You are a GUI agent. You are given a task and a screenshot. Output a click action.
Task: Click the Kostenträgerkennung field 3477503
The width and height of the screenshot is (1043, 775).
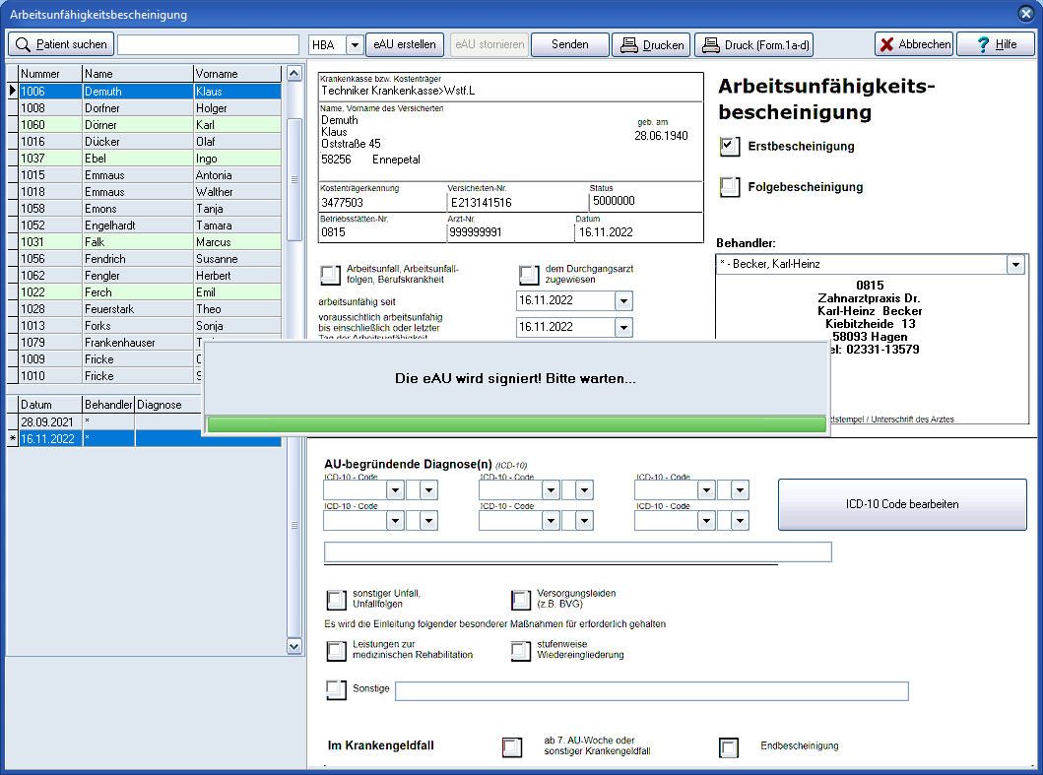click(x=342, y=202)
